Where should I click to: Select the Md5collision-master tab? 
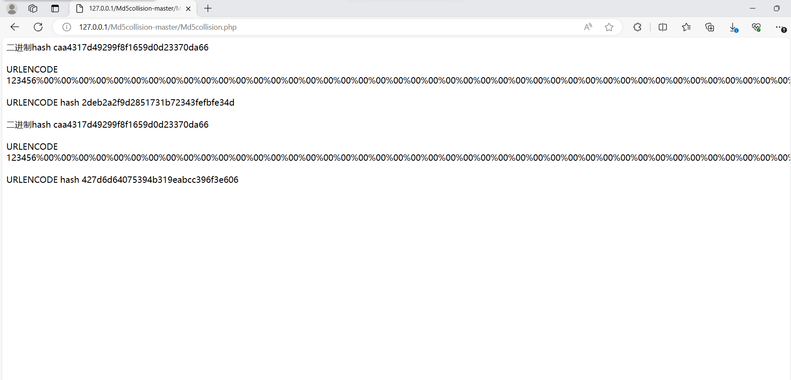133,8
